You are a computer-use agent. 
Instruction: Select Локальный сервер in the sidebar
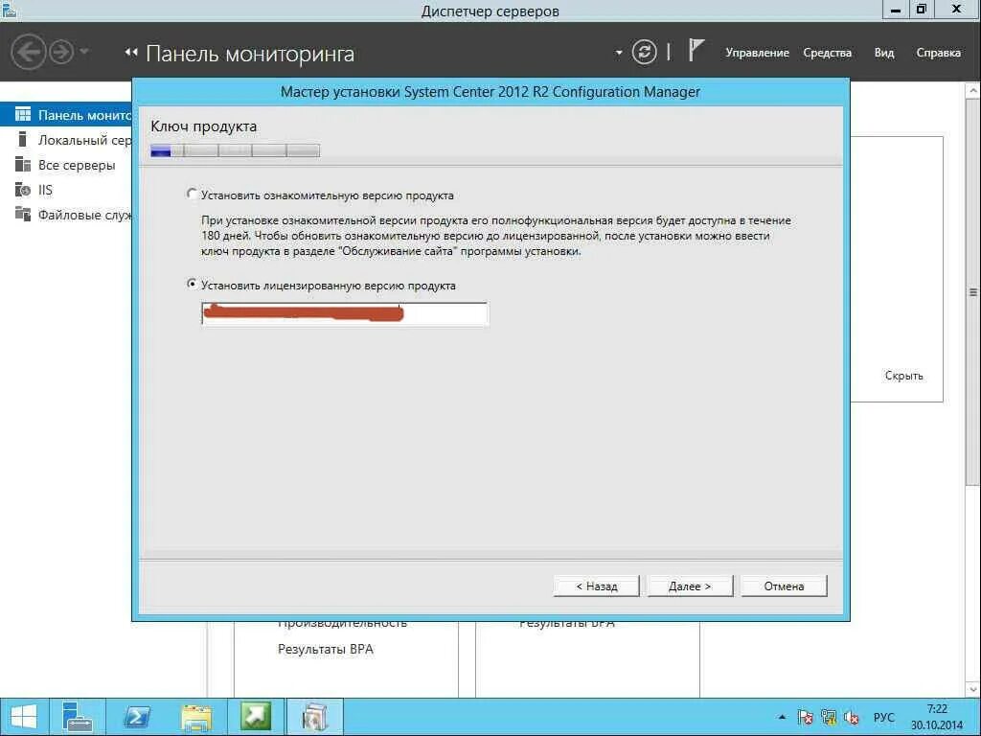coord(66,140)
